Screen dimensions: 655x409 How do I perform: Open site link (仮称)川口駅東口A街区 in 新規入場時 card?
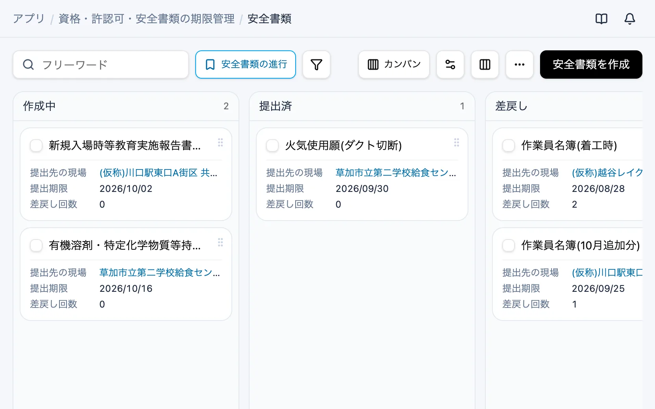click(158, 173)
